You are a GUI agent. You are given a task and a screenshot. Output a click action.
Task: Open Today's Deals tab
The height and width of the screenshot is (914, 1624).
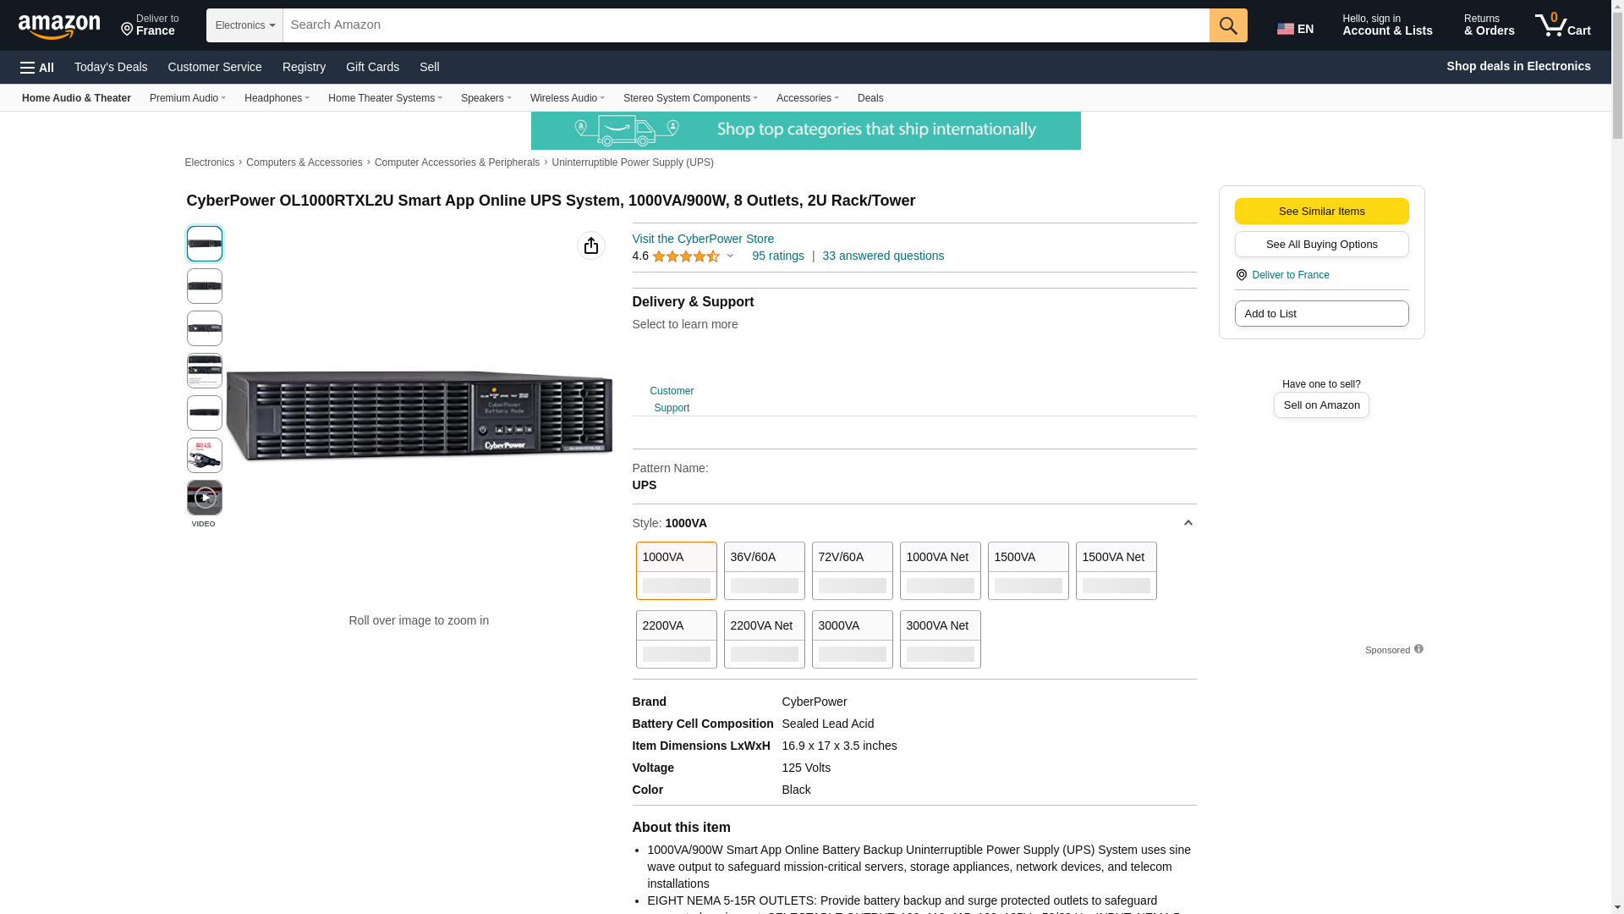[111, 67]
